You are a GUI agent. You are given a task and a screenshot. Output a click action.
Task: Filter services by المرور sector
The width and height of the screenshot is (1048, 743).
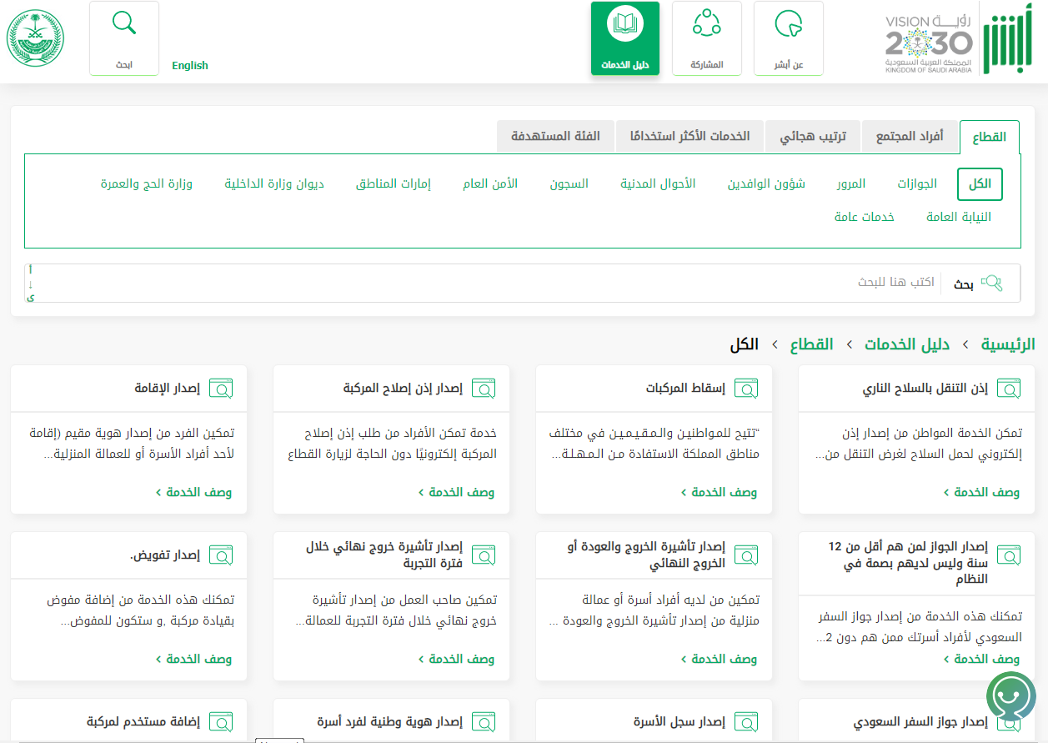[x=851, y=183]
